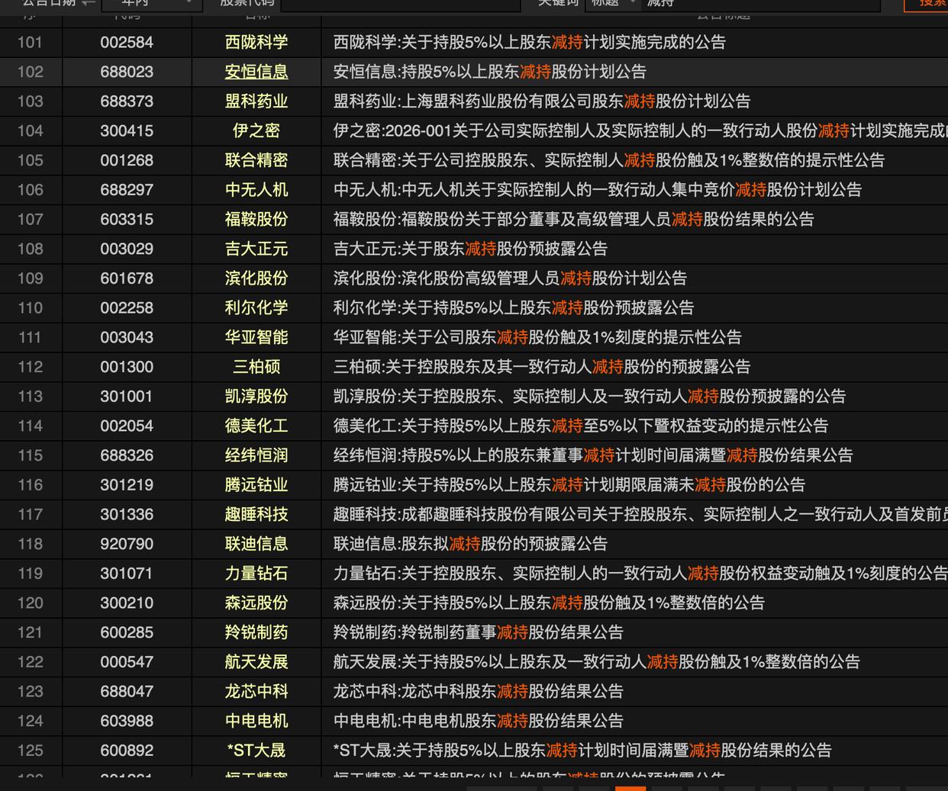View stock 中电电机 in name column
The image size is (948, 791).
pyautogui.click(x=256, y=721)
